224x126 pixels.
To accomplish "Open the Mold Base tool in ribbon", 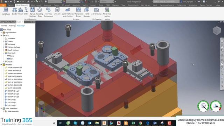I will (x=6, y=11).
